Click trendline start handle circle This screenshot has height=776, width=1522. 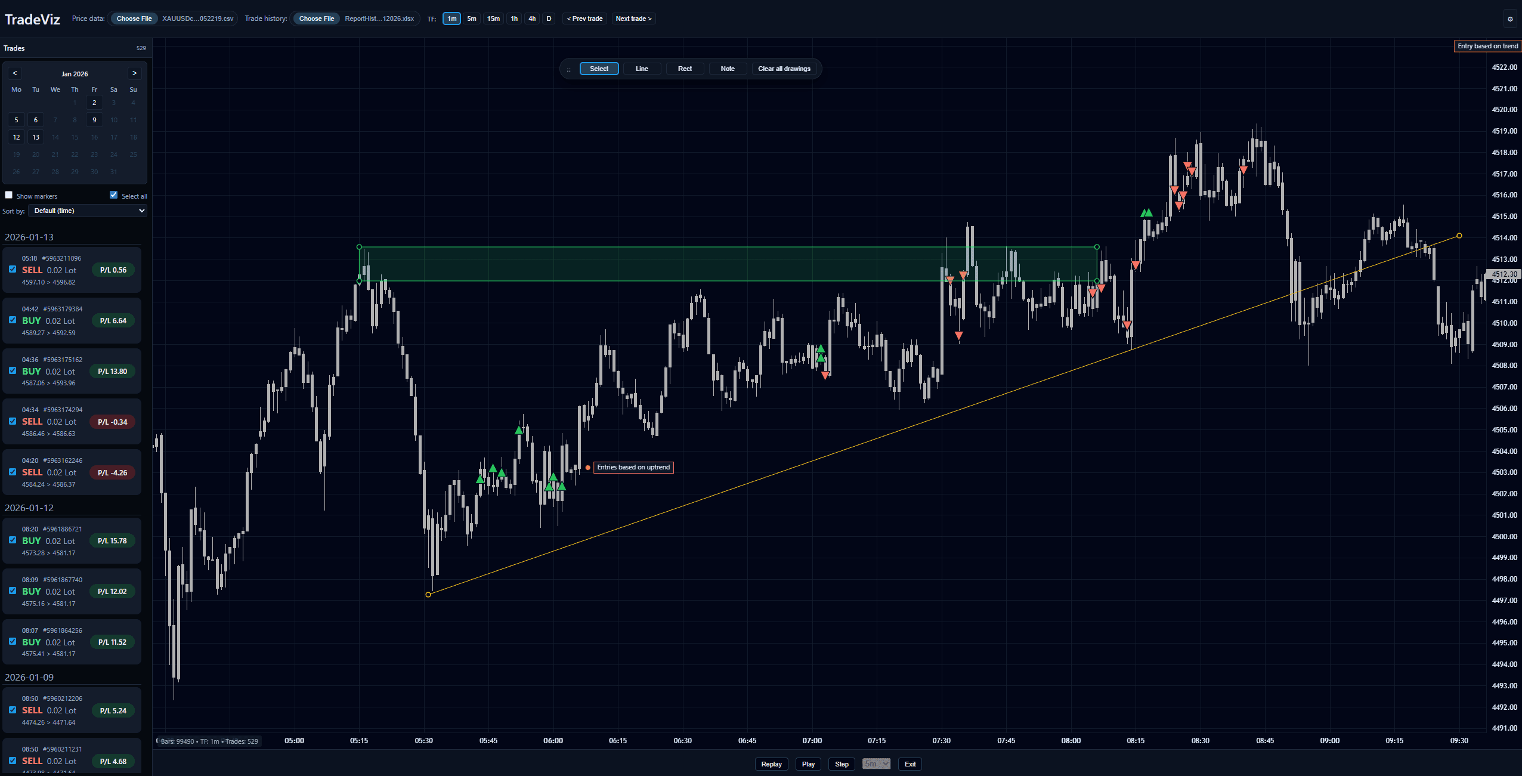428,595
